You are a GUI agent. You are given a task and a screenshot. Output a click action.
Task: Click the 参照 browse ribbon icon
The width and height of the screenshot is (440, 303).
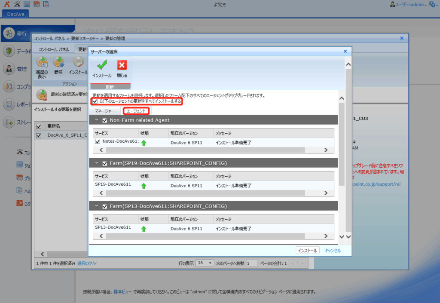coord(58,62)
